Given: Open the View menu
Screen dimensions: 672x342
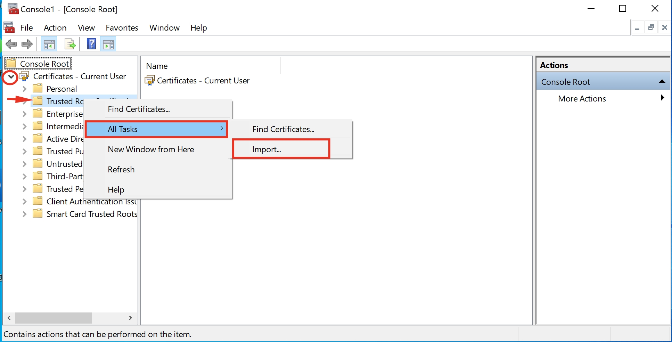Looking at the screenshot, I should click(x=86, y=28).
